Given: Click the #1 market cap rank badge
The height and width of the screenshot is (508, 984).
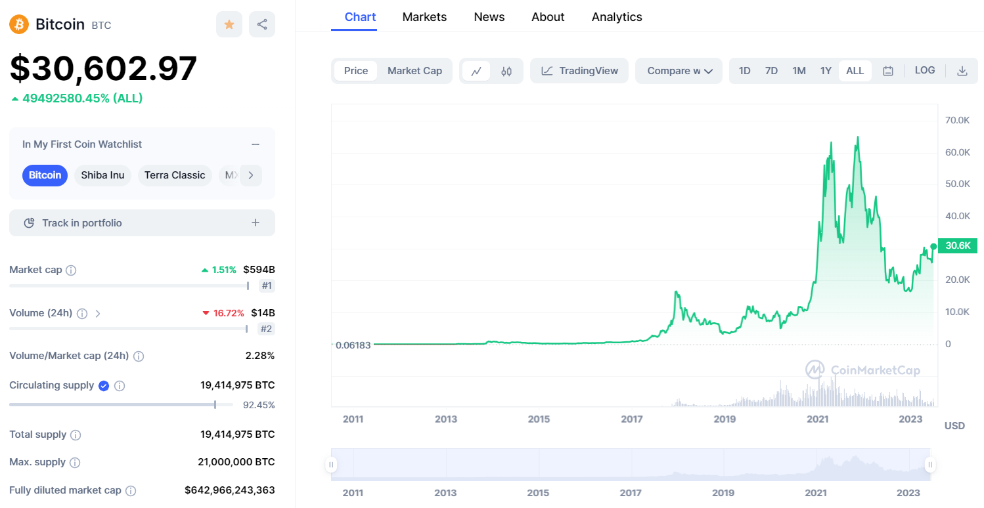Looking at the screenshot, I should tap(267, 286).
